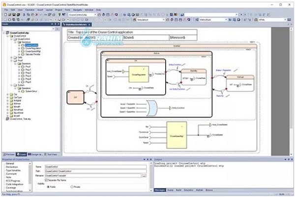Select the Private visibility radio button
This screenshot has height=197, width=295.
[72, 187]
